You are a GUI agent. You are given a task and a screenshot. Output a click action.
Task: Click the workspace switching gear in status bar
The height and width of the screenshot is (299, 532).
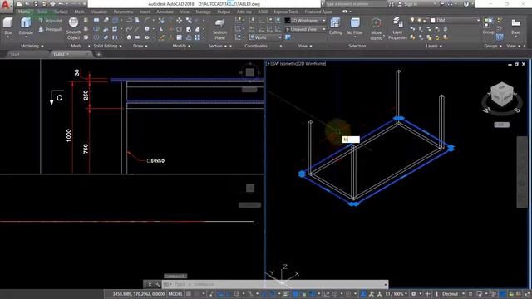point(414,294)
